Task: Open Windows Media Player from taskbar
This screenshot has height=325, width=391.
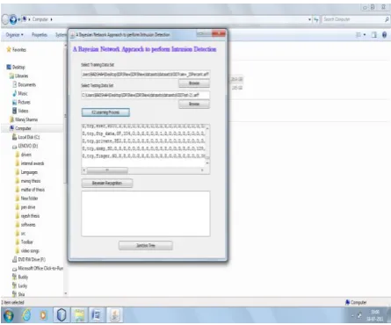Action: click(43, 315)
